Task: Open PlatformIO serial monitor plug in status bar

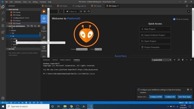Action: point(38,103)
